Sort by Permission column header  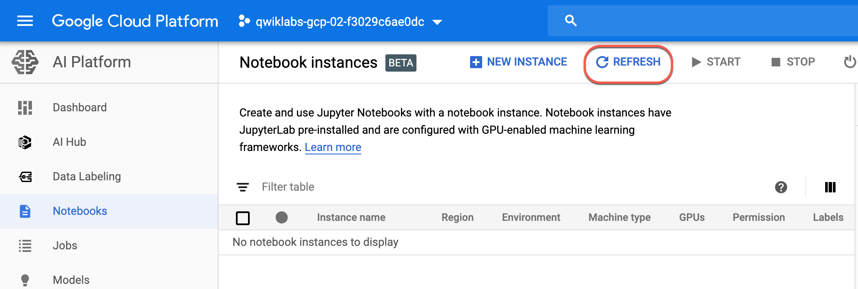759,217
